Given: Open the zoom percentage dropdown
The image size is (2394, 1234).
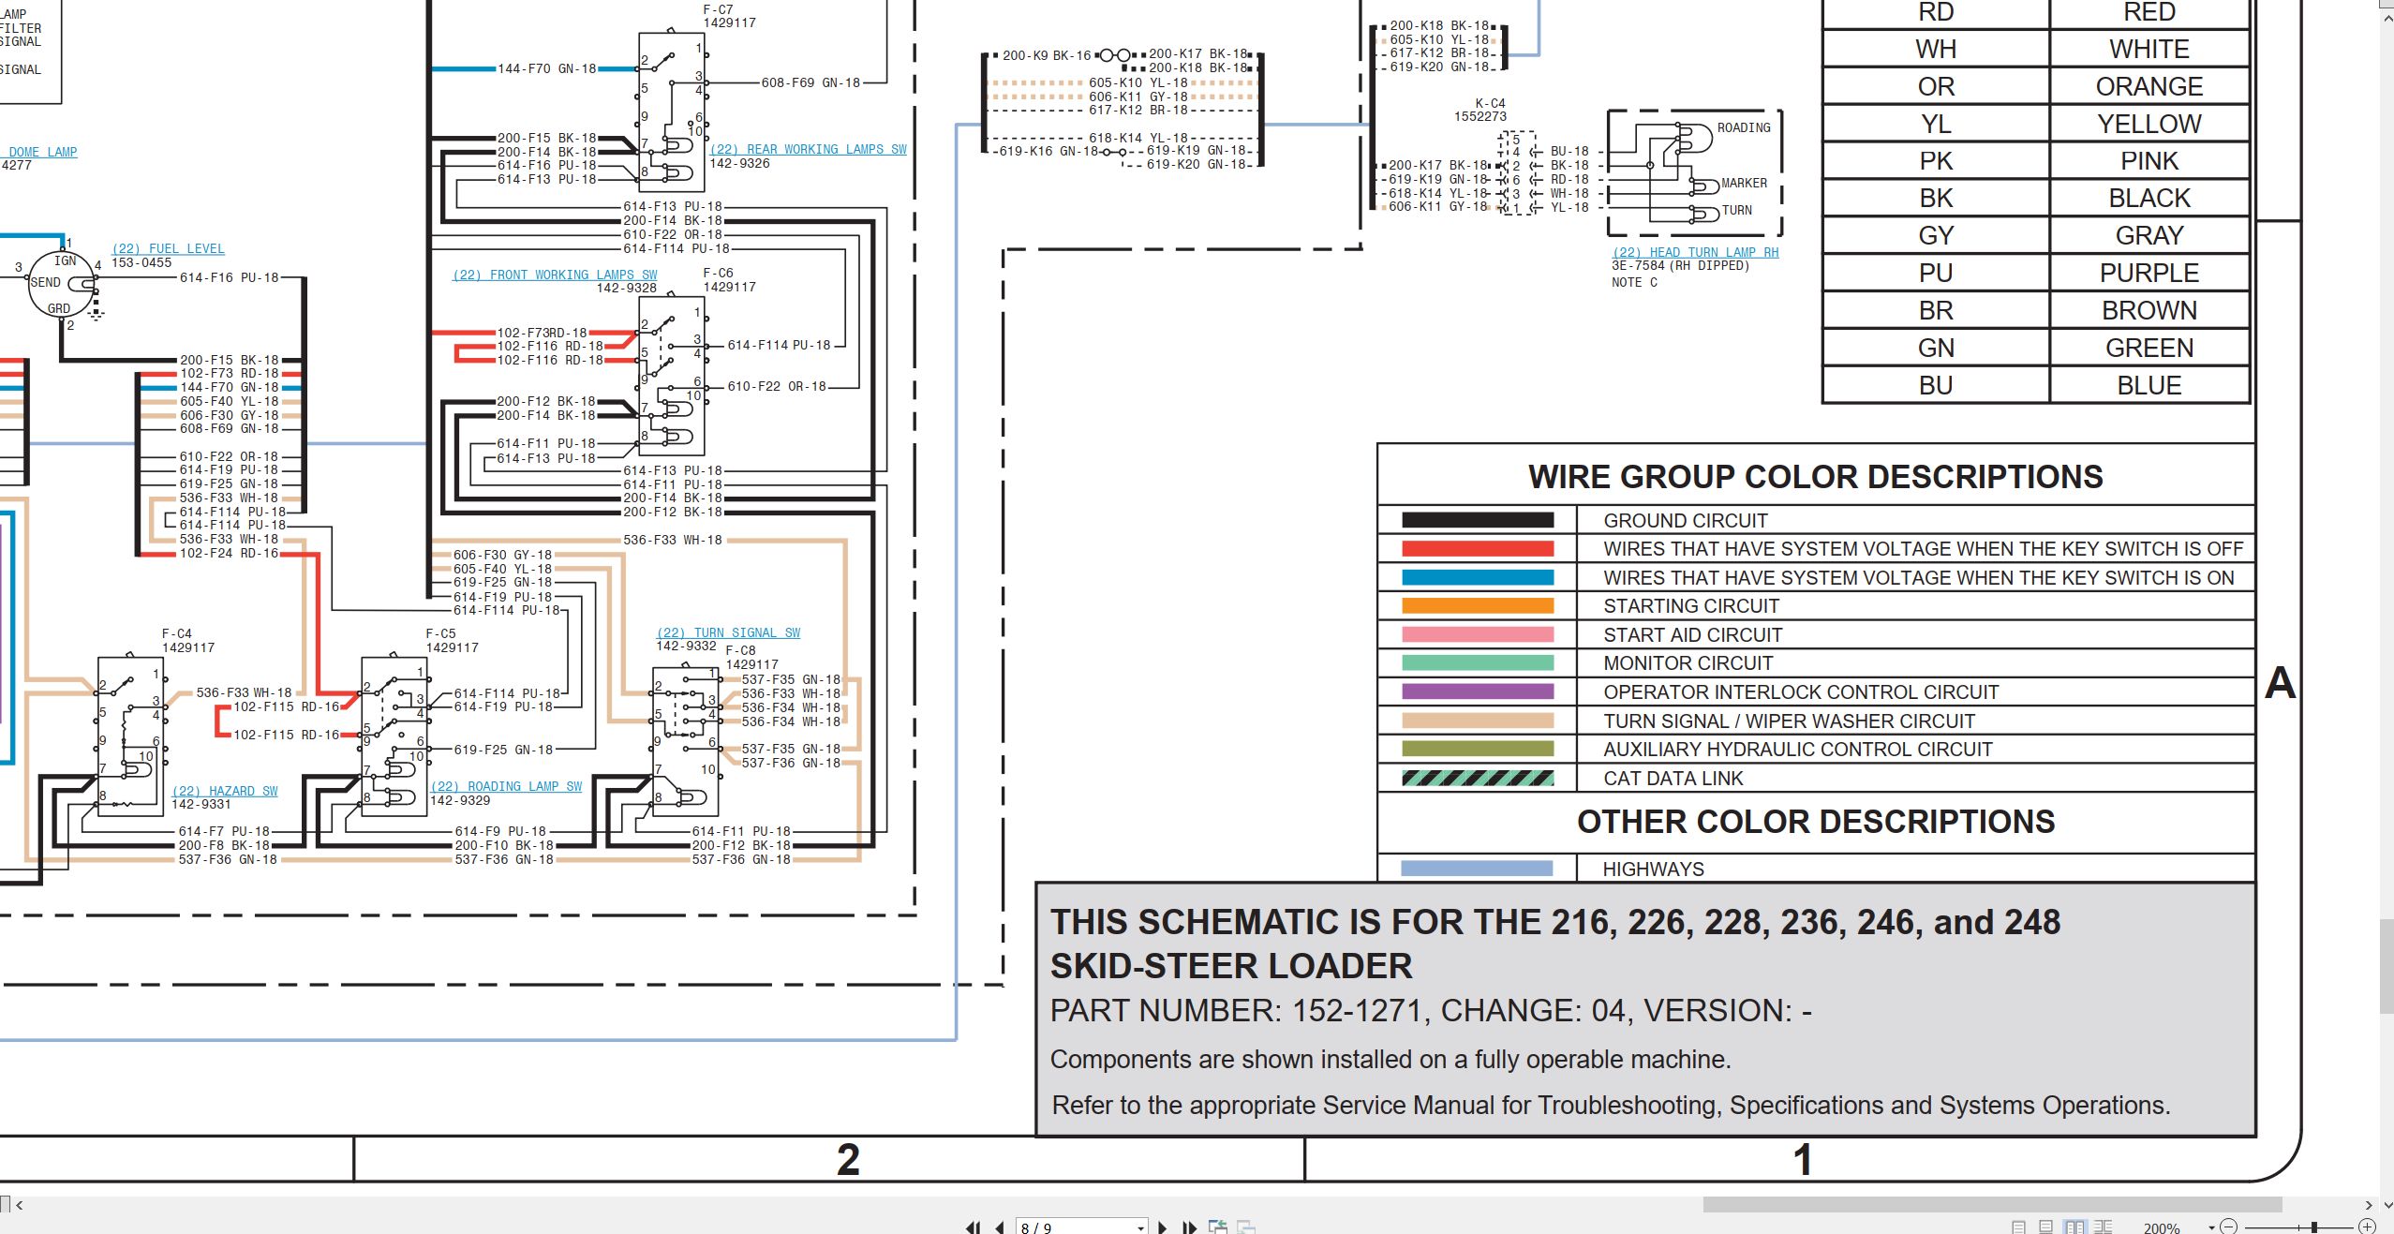Looking at the screenshot, I should tap(2211, 1227).
